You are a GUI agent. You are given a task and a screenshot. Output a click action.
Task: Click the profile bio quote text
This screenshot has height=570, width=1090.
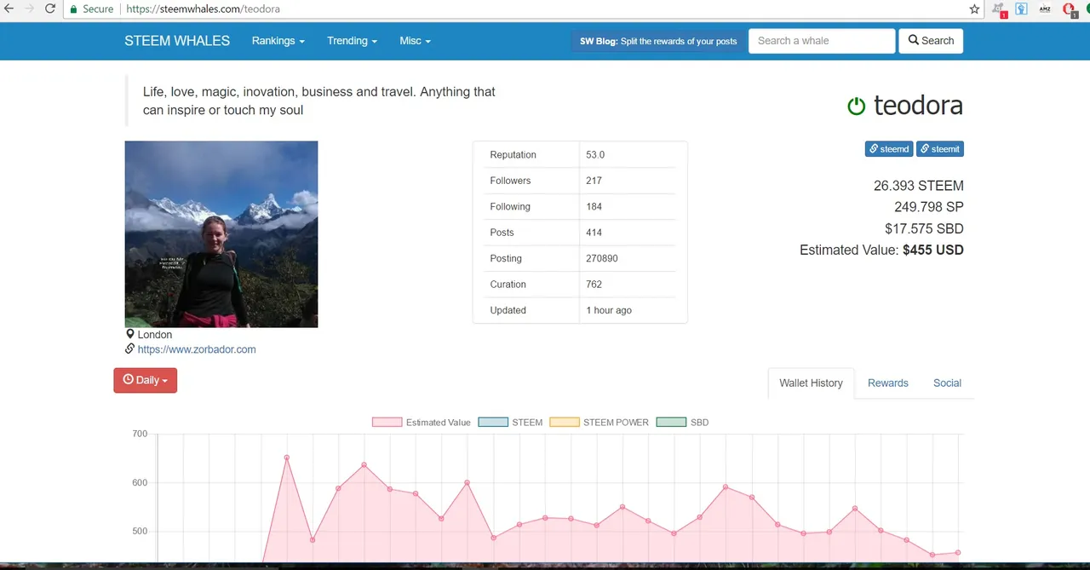click(319, 101)
